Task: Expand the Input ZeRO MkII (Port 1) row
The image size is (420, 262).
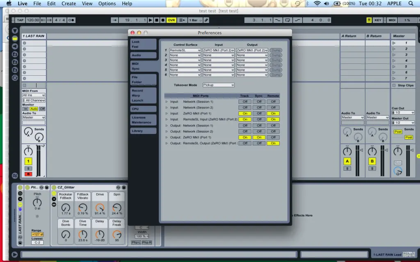Action: [x=167, y=113]
